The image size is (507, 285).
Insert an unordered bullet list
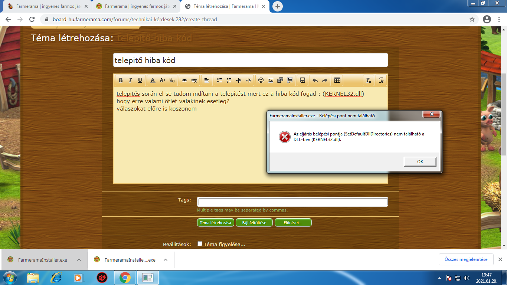219,80
